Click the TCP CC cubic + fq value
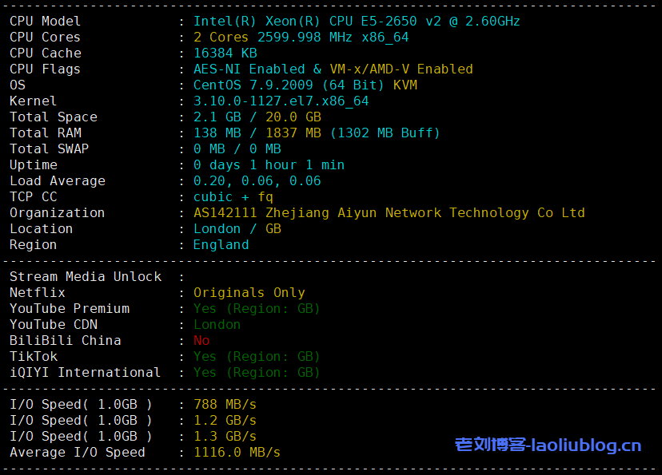 click(x=233, y=196)
